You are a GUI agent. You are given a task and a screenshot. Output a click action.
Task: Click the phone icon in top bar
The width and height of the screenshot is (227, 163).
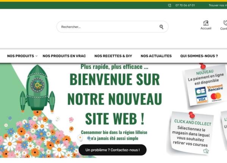tap(169, 5)
